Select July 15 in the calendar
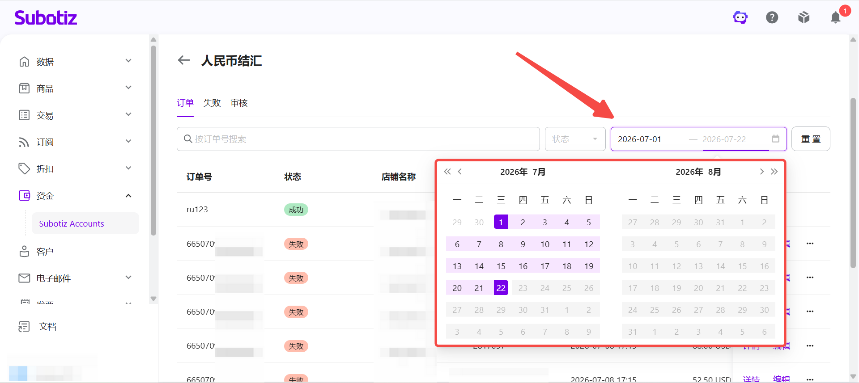This screenshot has width=859, height=383. (x=501, y=266)
